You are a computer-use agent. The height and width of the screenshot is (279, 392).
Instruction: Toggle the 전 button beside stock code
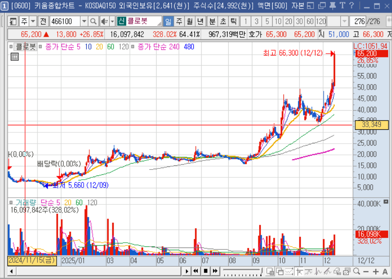pos(43,22)
